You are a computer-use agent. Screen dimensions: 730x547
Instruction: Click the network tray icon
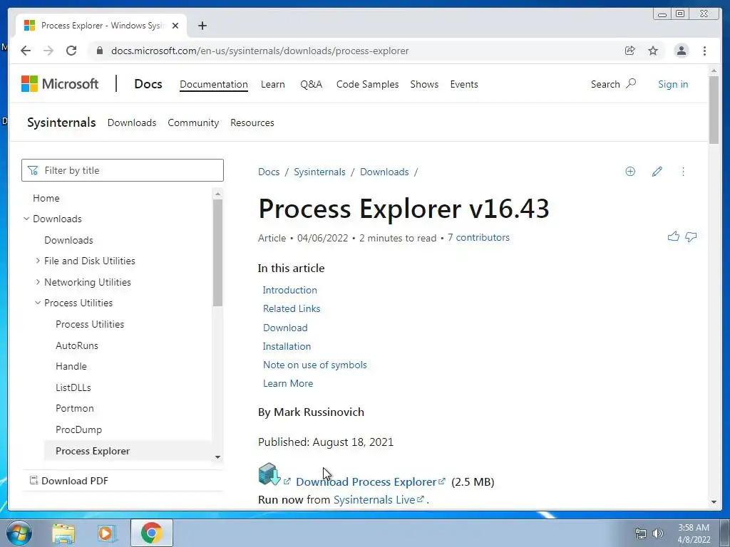click(641, 533)
